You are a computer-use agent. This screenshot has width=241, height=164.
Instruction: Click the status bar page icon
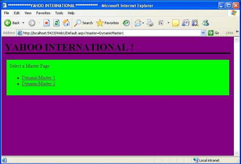[4, 160]
